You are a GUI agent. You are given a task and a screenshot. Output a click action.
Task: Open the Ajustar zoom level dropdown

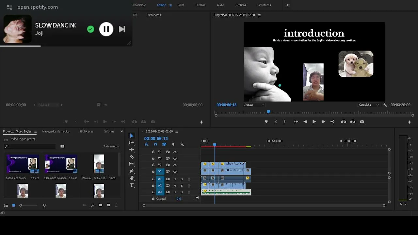click(254, 105)
